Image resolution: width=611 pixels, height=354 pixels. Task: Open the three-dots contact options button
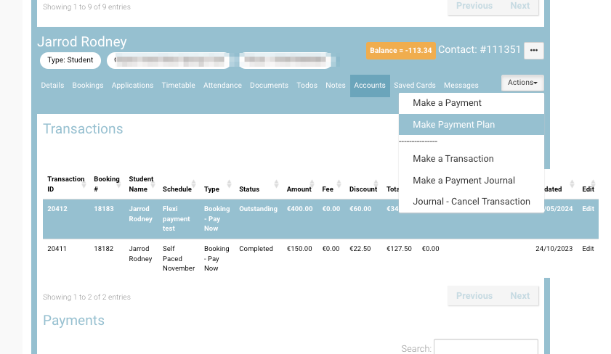click(x=534, y=50)
